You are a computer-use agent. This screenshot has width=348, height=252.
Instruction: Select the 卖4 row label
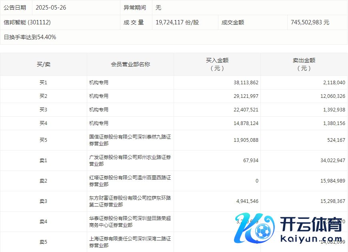pyautogui.click(x=43, y=222)
